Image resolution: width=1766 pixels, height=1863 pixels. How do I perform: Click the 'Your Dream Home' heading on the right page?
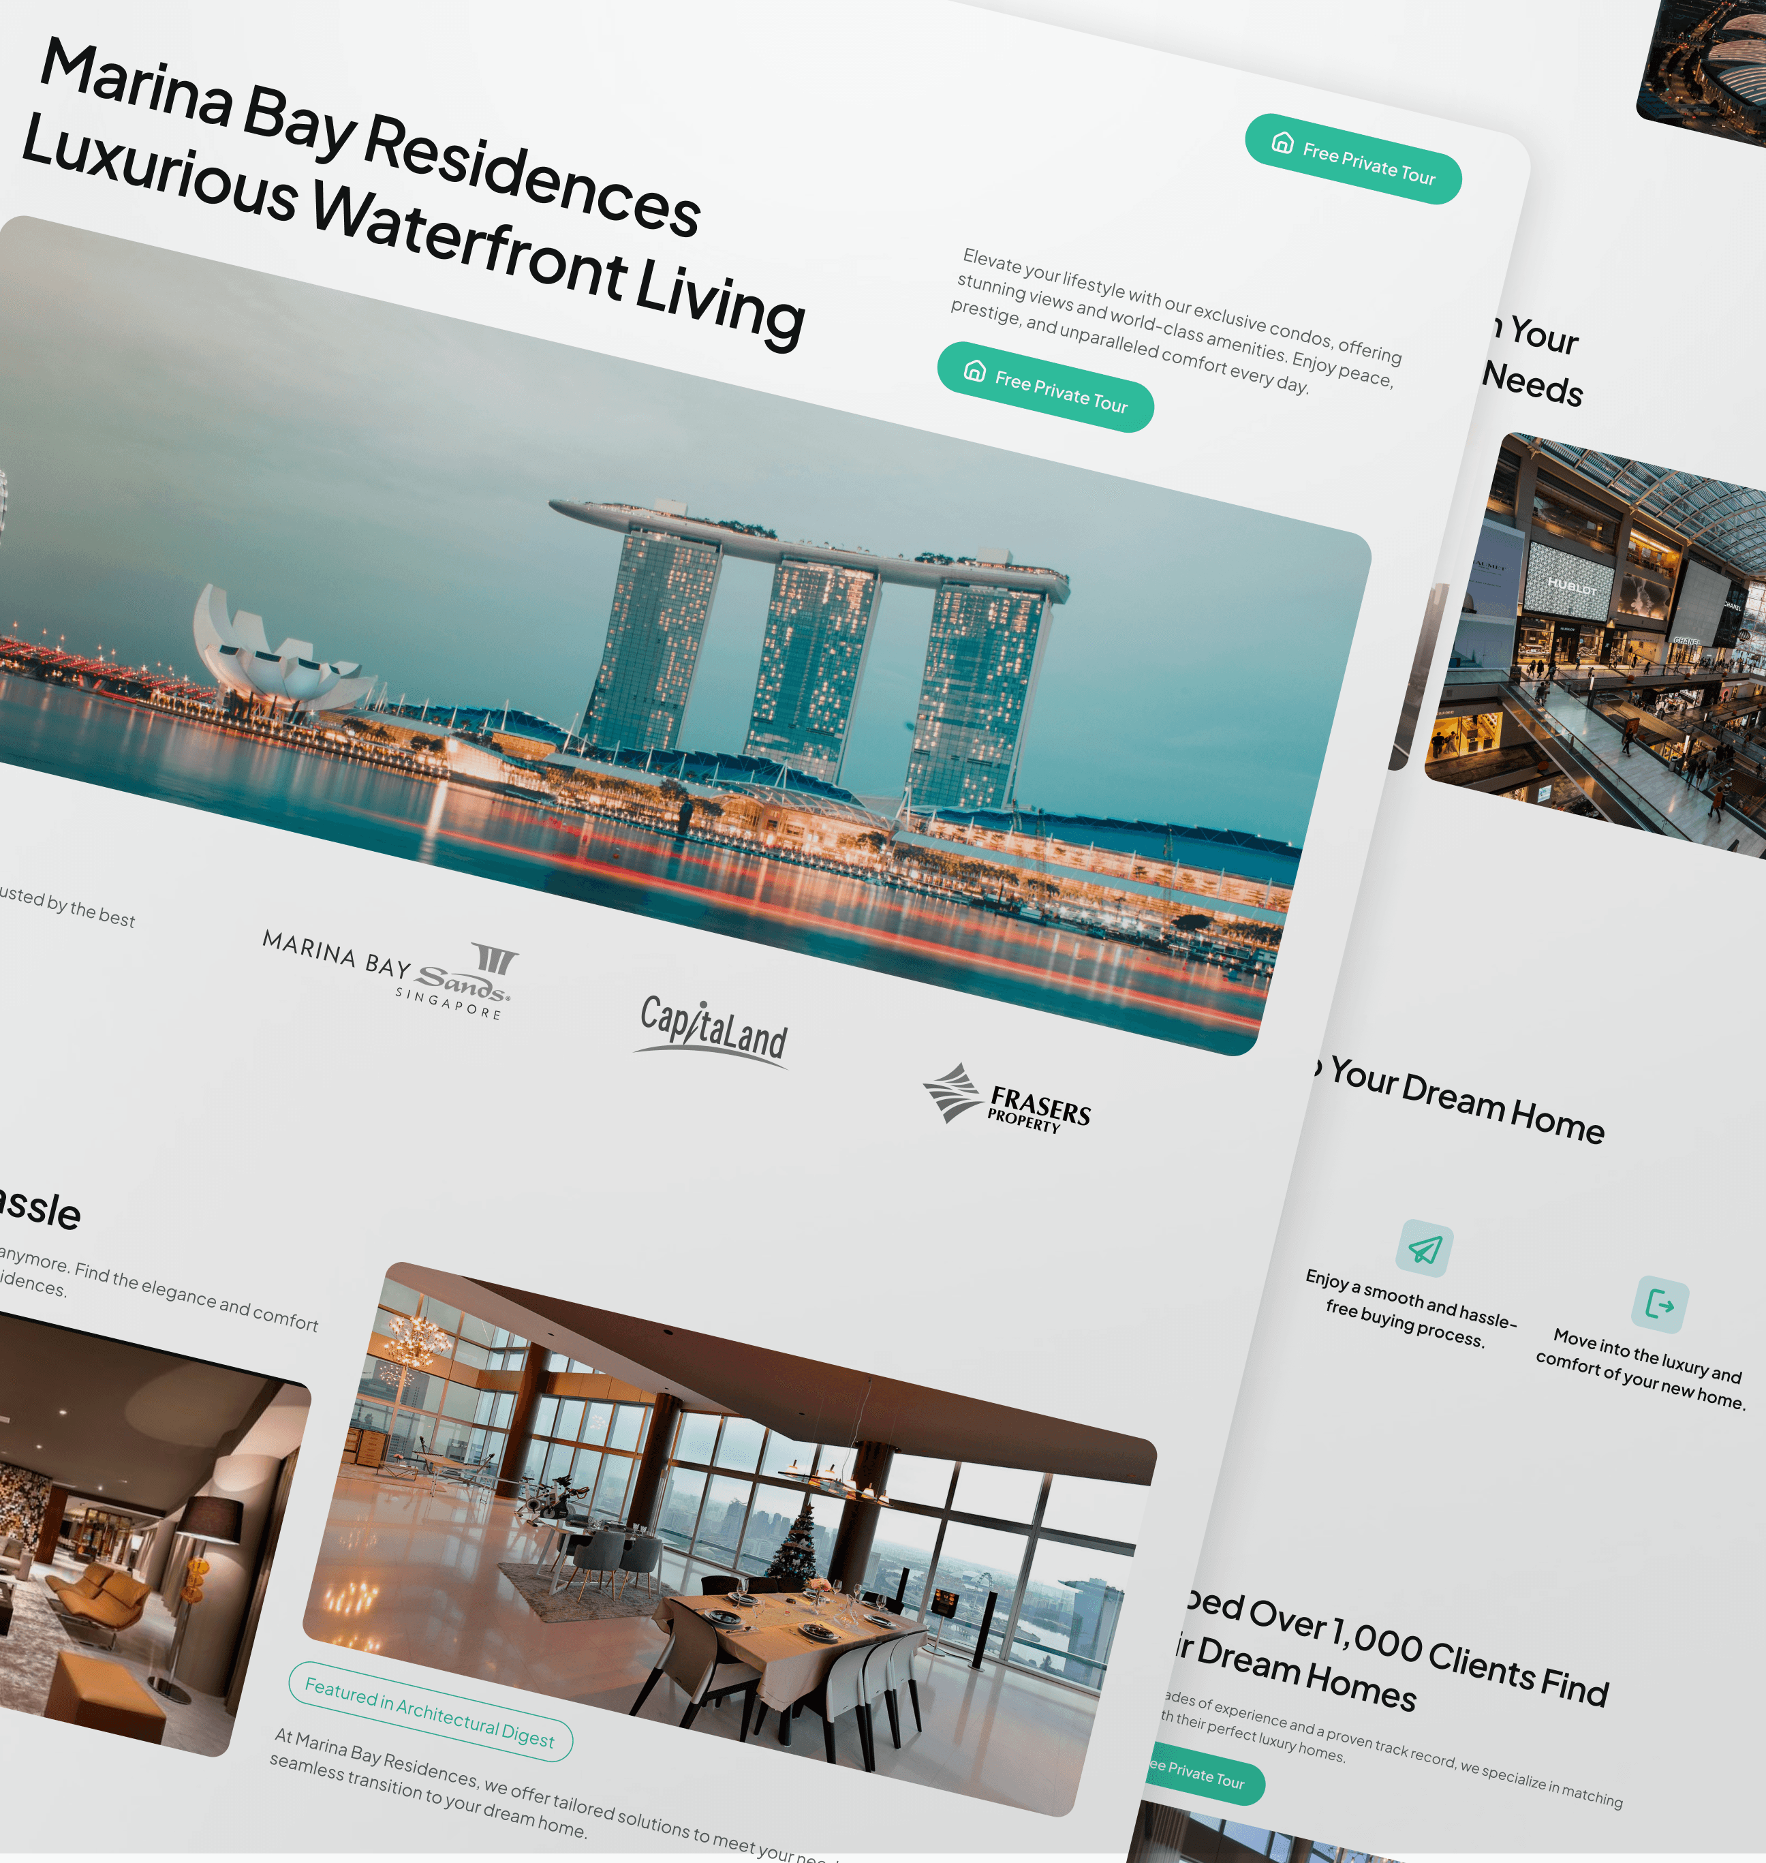[x=1467, y=1101]
